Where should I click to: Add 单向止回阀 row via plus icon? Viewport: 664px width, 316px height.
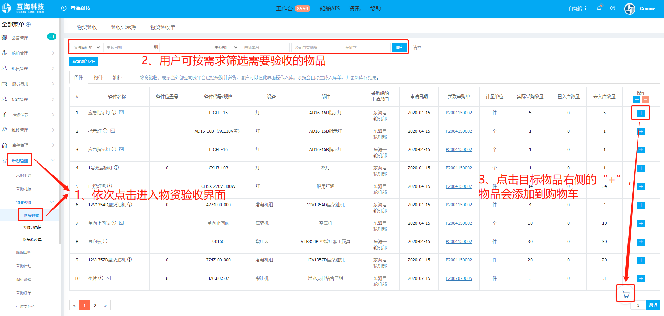641,224
